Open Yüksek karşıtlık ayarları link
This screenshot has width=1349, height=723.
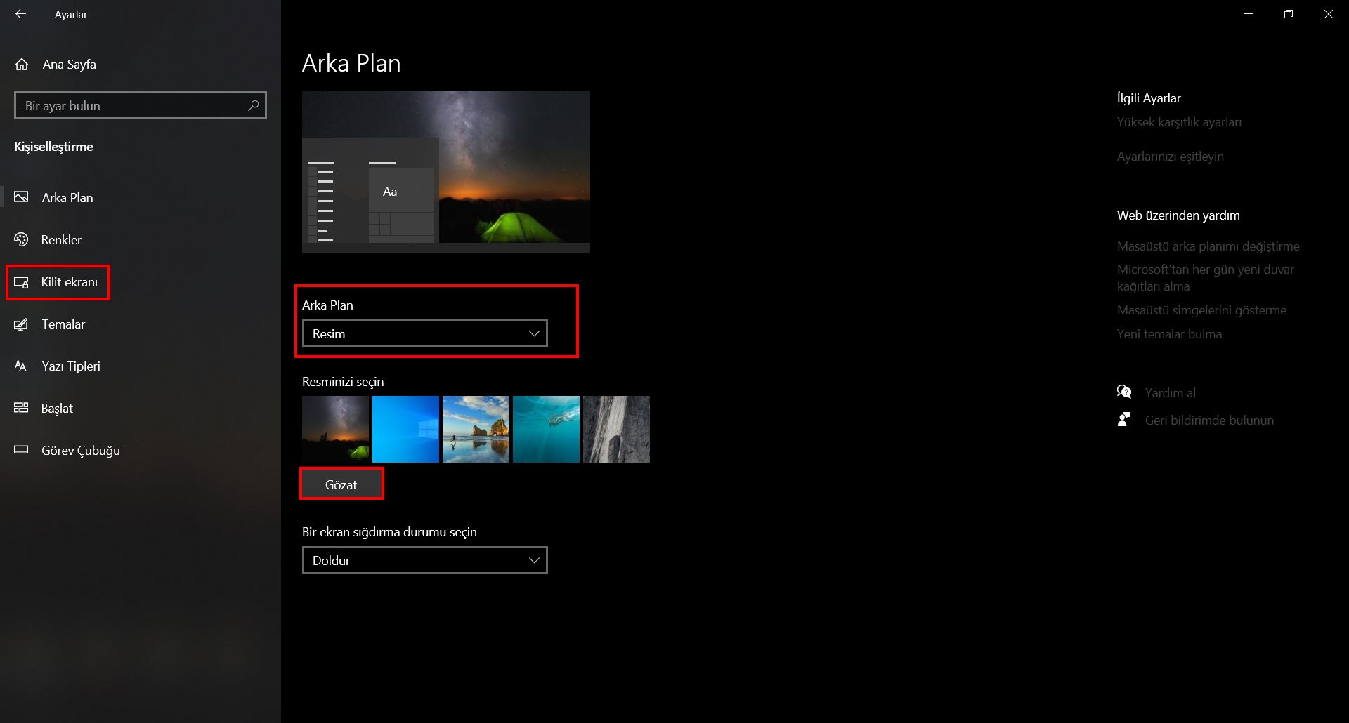click(x=1179, y=122)
